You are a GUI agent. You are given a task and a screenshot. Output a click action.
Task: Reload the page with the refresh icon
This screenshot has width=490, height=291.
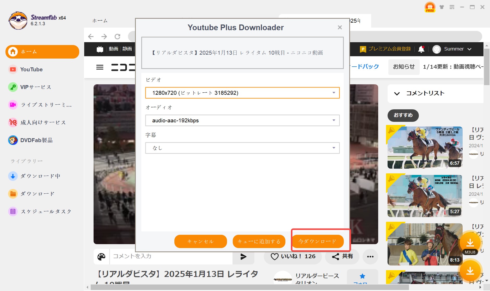[x=118, y=36]
